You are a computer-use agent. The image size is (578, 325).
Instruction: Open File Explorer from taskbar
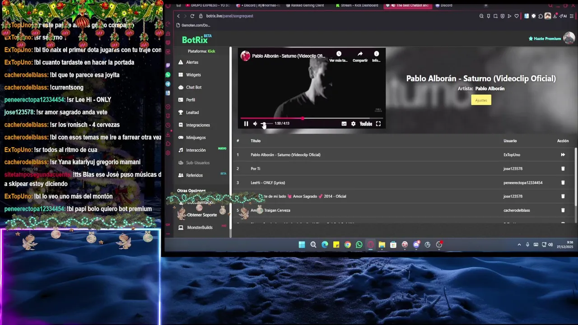point(382,245)
